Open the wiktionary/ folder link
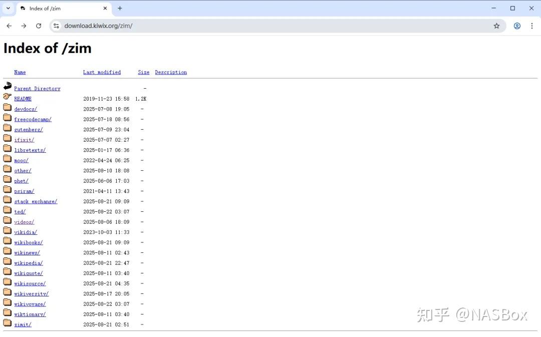 30,314
